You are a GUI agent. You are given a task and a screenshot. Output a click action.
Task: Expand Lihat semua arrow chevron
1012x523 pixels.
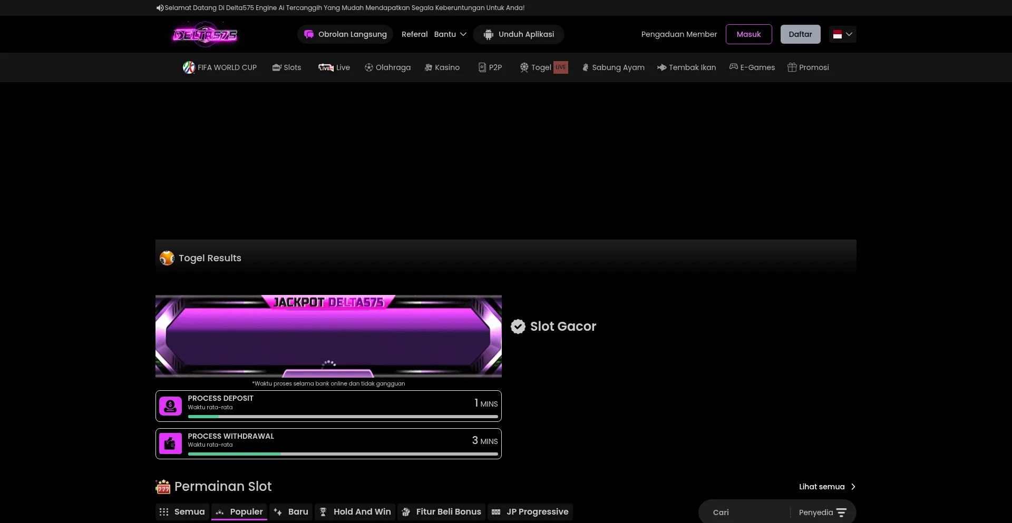pyautogui.click(x=853, y=487)
